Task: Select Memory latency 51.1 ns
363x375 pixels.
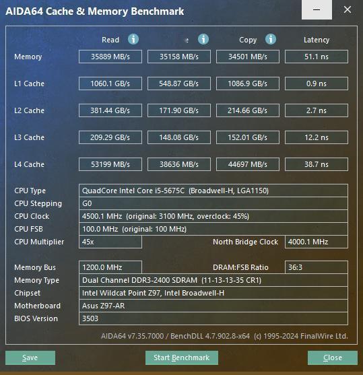Action: pyautogui.click(x=317, y=57)
